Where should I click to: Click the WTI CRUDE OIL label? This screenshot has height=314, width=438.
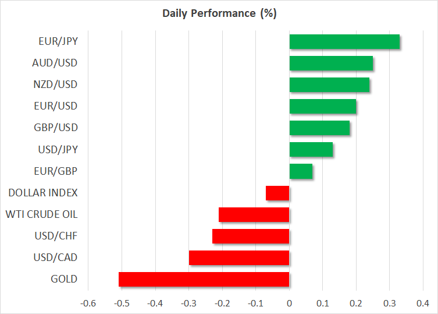tap(41, 214)
